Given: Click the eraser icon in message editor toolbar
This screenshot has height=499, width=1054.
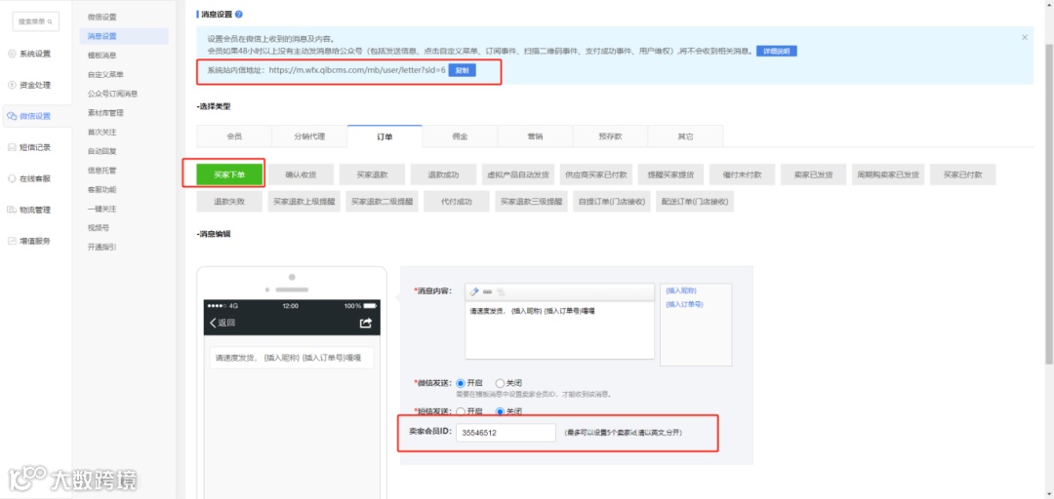Looking at the screenshot, I should (x=474, y=291).
